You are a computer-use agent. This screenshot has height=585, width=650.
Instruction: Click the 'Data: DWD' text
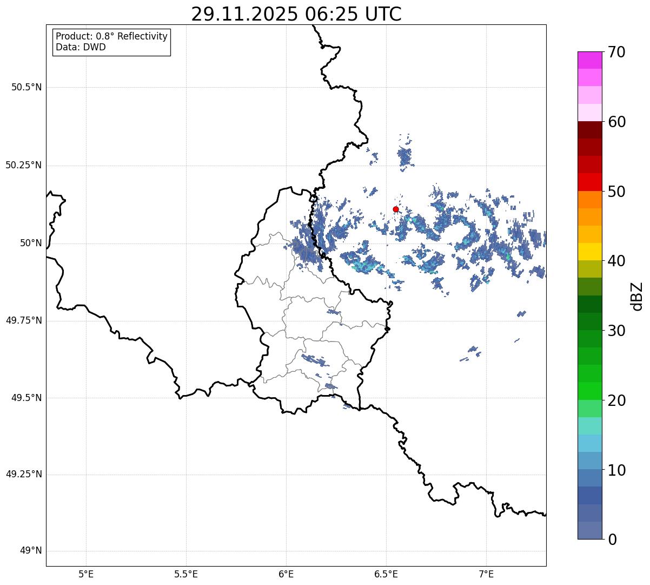(x=81, y=47)
